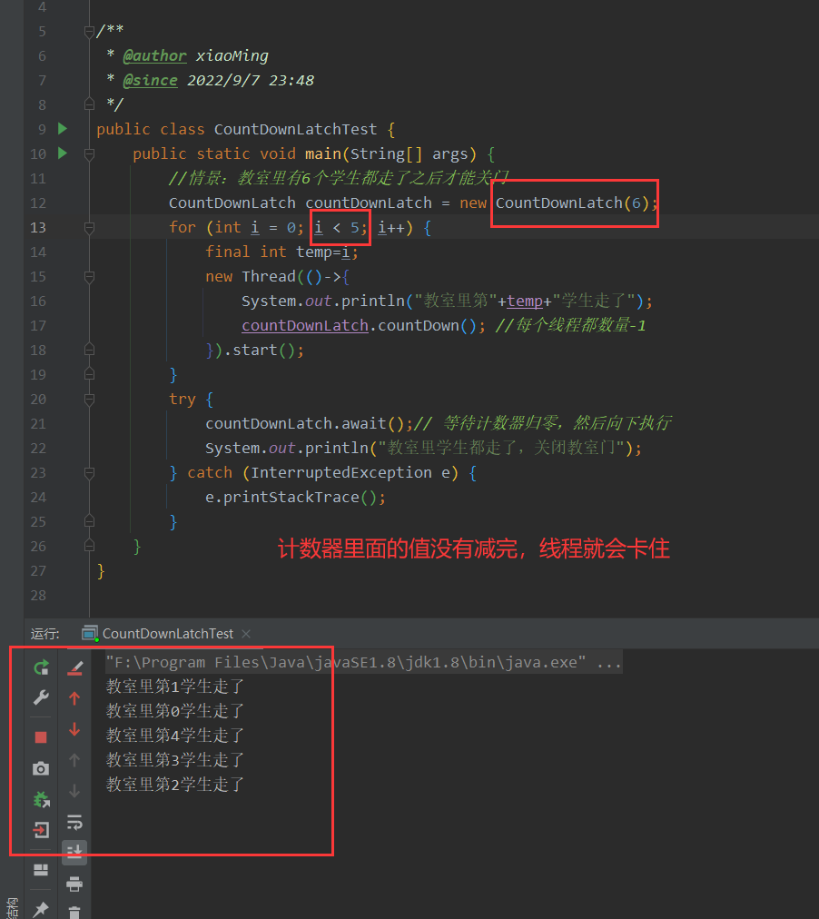Click the @author tag in the Javadoc
Image resolution: width=819 pixels, height=919 pixels.
[x=154, y=55]
